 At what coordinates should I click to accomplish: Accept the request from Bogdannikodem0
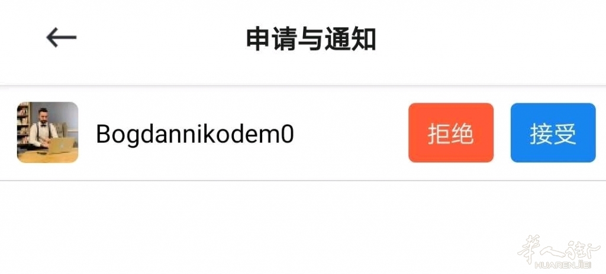coord(553,133)
